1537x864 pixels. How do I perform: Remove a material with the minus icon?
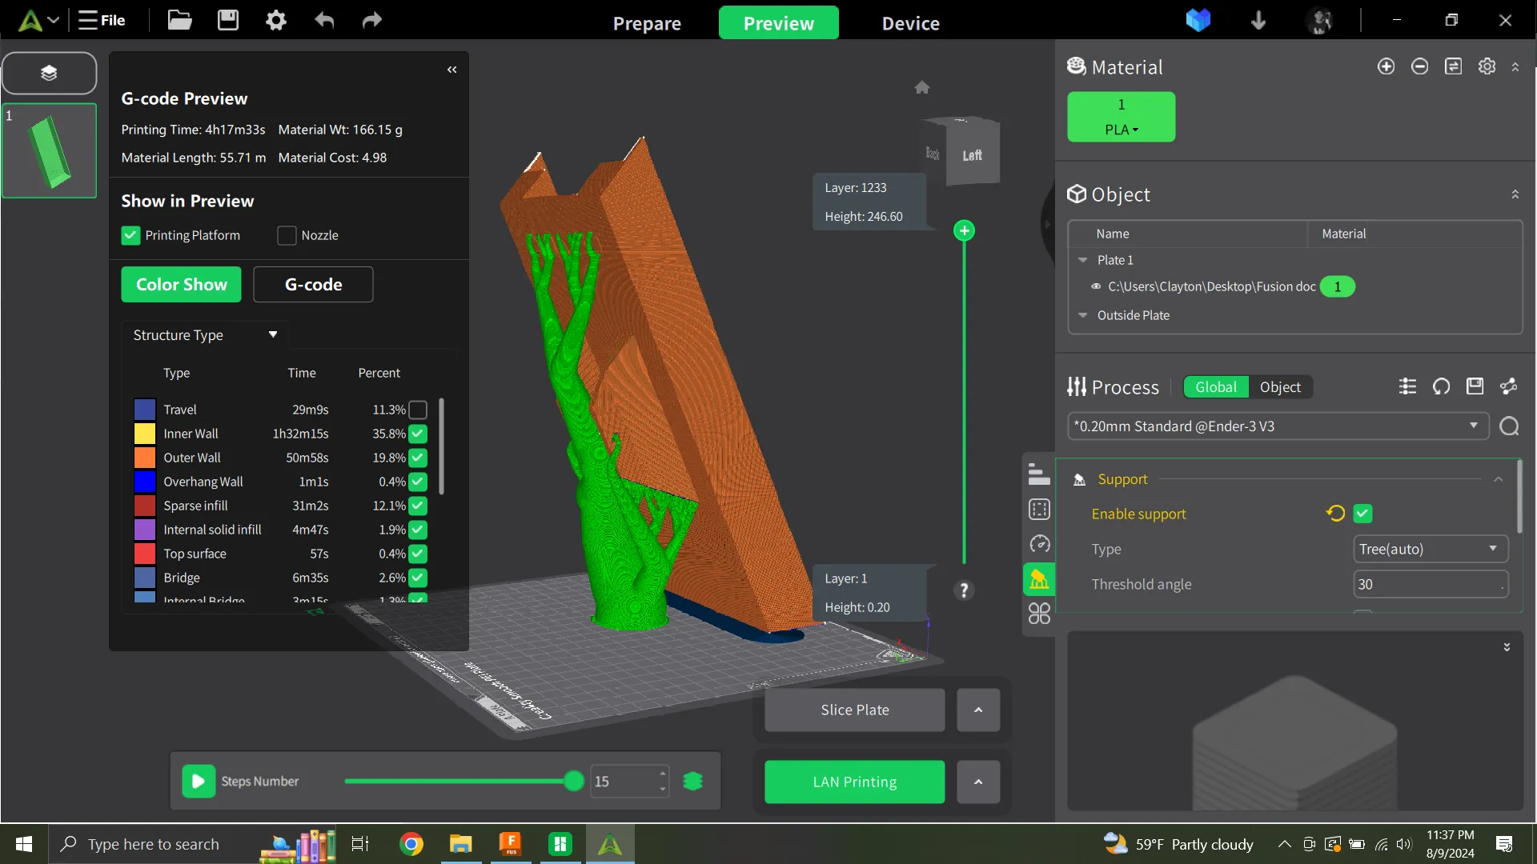1419,66
